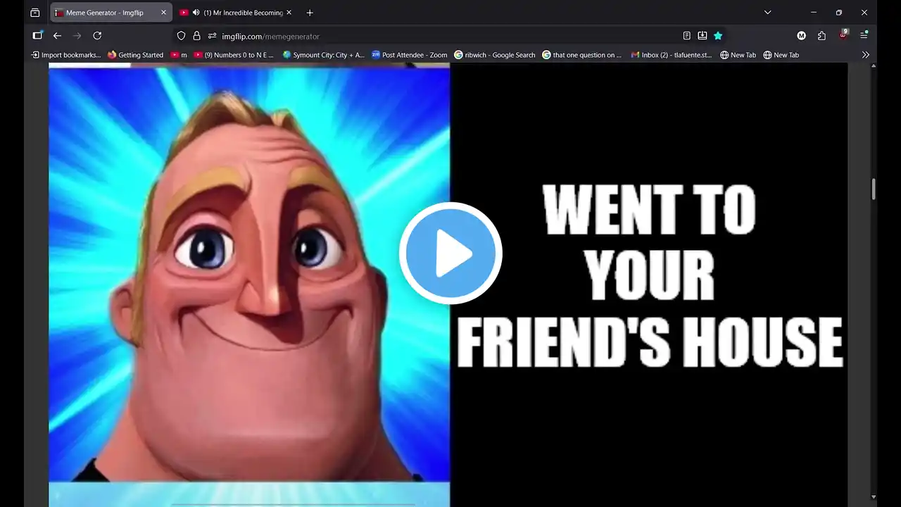This screenshot has width=901, height=507.
Task: Play the video with the blue play button
Action: [450, 254]
